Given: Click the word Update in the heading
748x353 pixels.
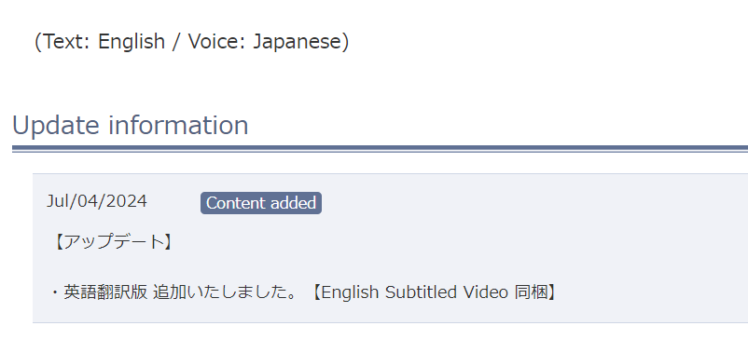Looking at the screenshot, I should [55, 126].
